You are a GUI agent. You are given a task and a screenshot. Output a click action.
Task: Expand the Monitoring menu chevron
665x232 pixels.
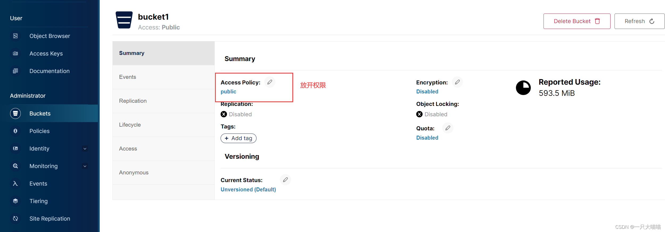click(x=85, y=166)
